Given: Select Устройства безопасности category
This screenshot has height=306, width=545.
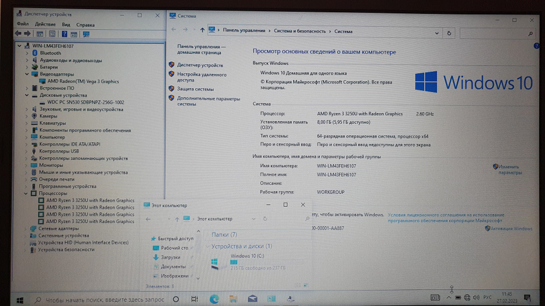Looking at the screenshot, I should (66, 249).
